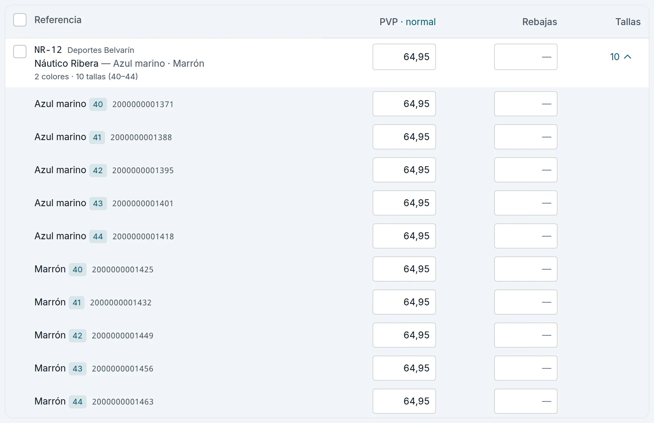Set Rebajas for Marrón 41

526,302
